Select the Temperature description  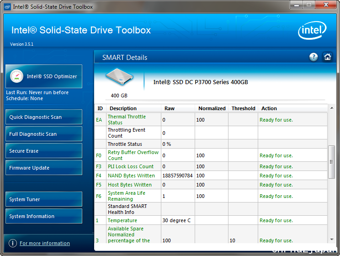pos(122,220)
